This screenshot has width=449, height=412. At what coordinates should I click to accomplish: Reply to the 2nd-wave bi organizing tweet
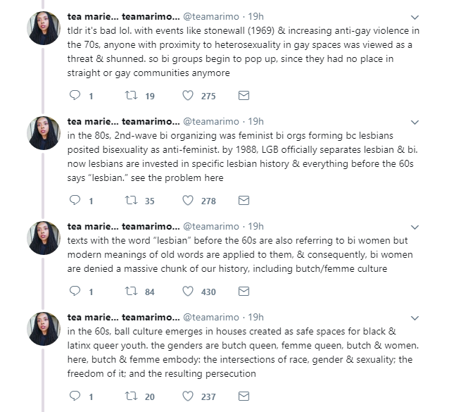point(77,201)
